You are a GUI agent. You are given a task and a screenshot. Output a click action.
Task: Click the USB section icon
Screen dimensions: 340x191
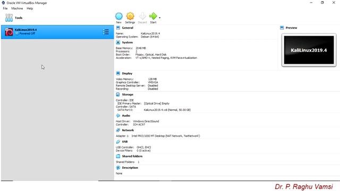[118, 142]
